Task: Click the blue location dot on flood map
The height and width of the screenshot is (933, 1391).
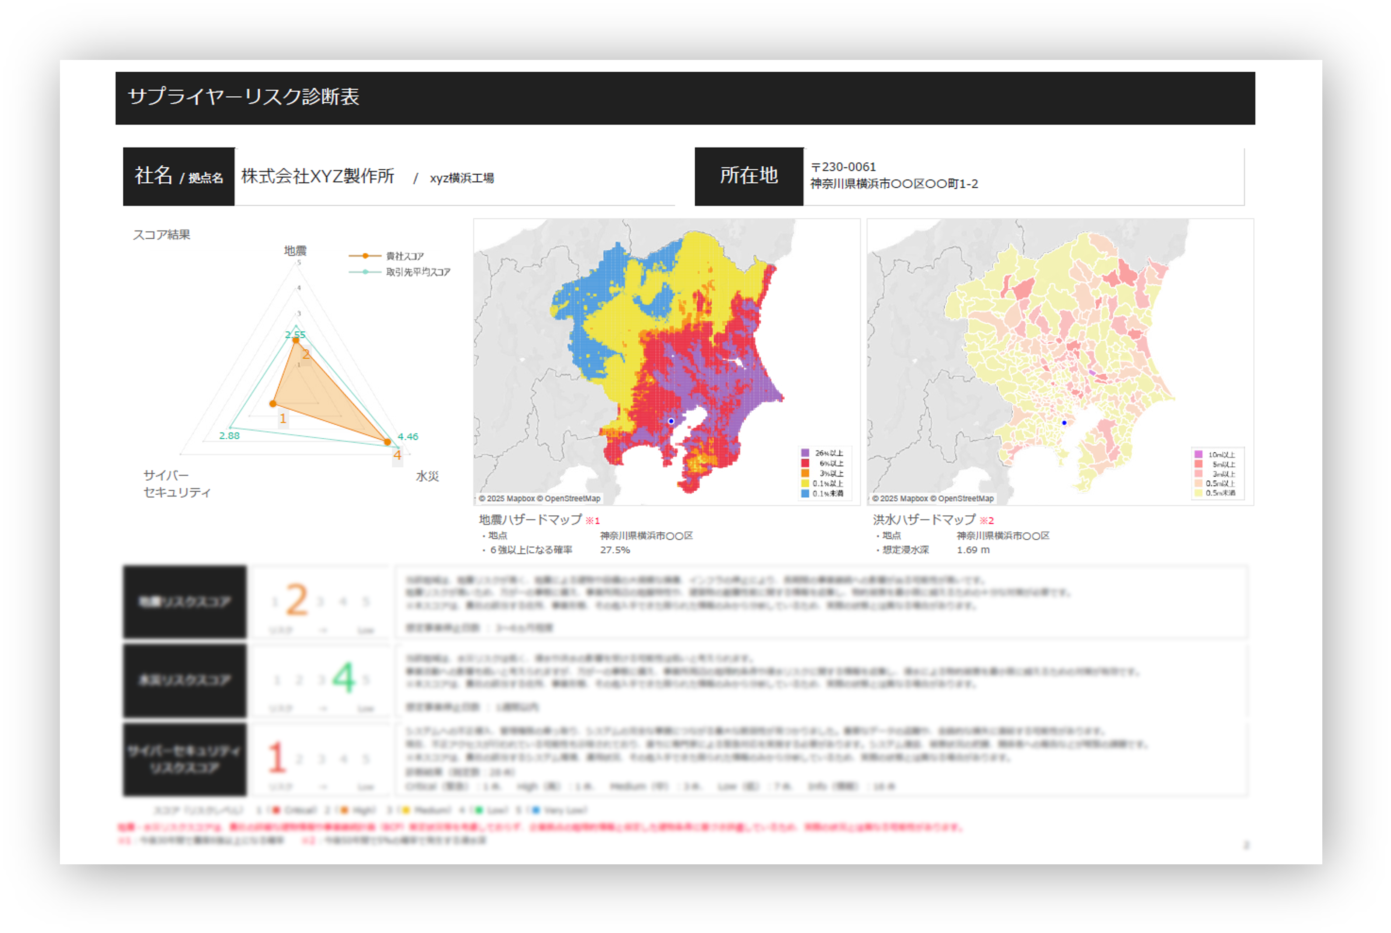Action: (x=1064, y=423)
